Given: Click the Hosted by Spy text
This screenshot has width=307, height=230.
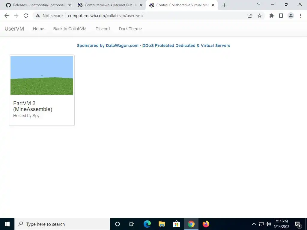Looking at the screenshot, I should tap(26, 116).
